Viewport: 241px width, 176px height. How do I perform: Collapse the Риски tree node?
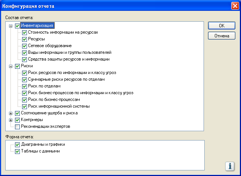(x=10, y=67)
